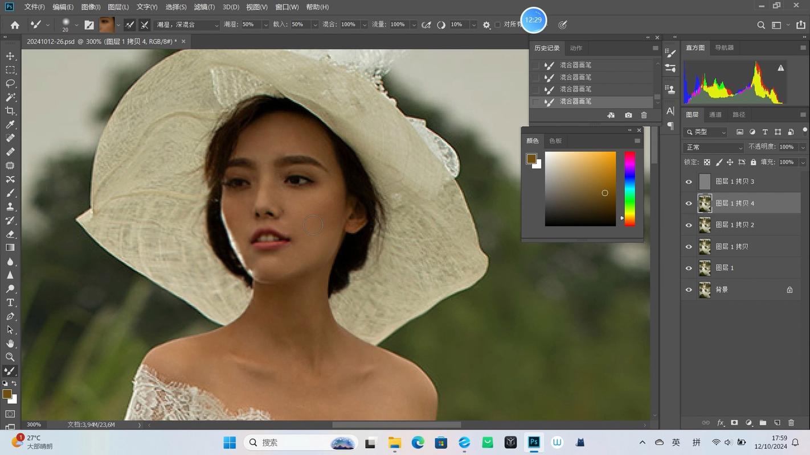The width and height of the screenshot is (810, 455).
Task: Create a new snapshot in History panel
Action: [x=628, y=115]
